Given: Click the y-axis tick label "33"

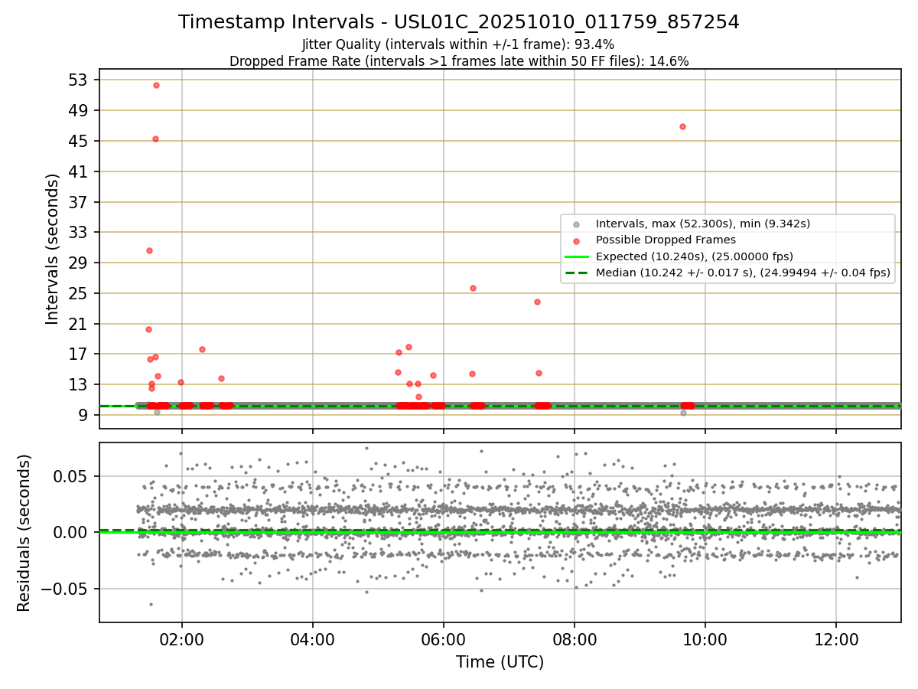Looking at the screenshot, I should pyautogui.click(x=80, y=233).
